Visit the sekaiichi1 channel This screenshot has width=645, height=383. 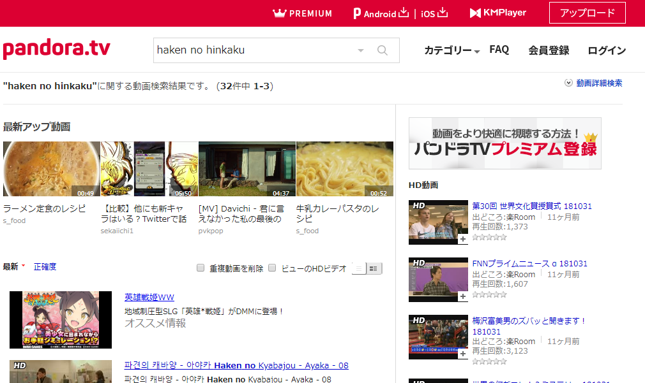118,231
